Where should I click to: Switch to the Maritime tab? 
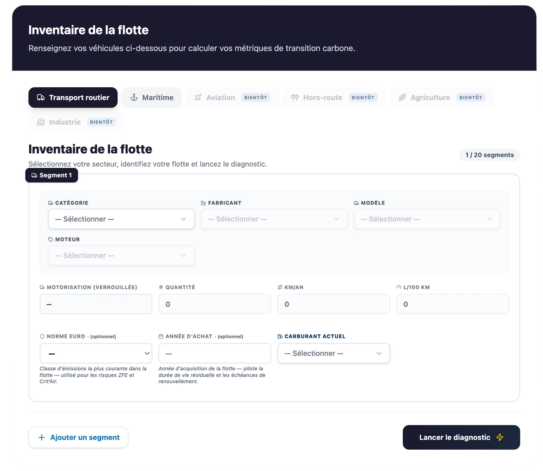(152, 98)
